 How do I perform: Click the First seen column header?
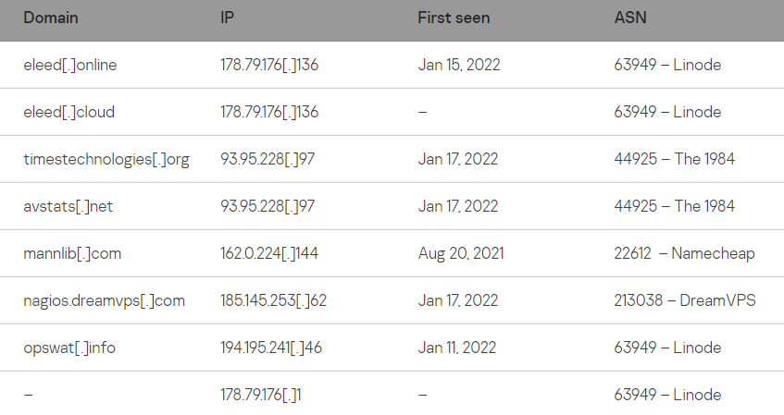454,18
